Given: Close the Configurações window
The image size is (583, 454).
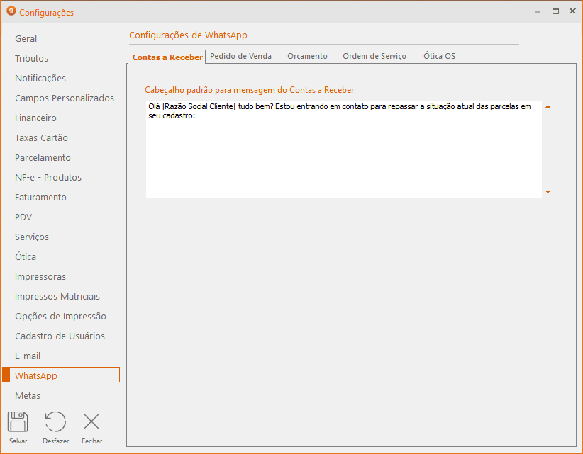Looking at the screenshot, I should [572, 11].
